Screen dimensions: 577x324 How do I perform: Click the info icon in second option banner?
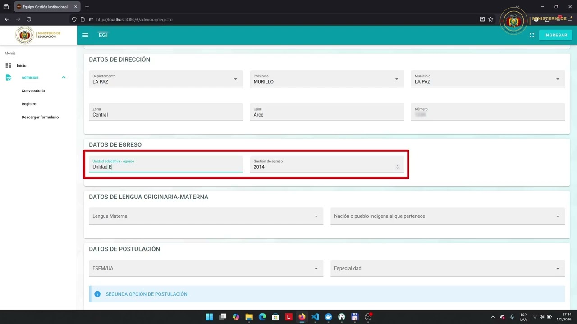click(97, 294)
